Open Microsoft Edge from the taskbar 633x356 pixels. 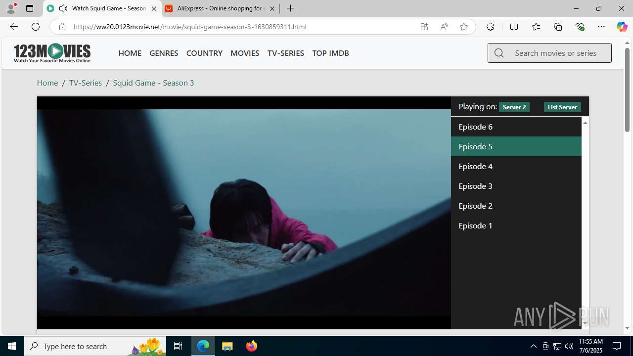pyautogui.click(x=203, y=346)
